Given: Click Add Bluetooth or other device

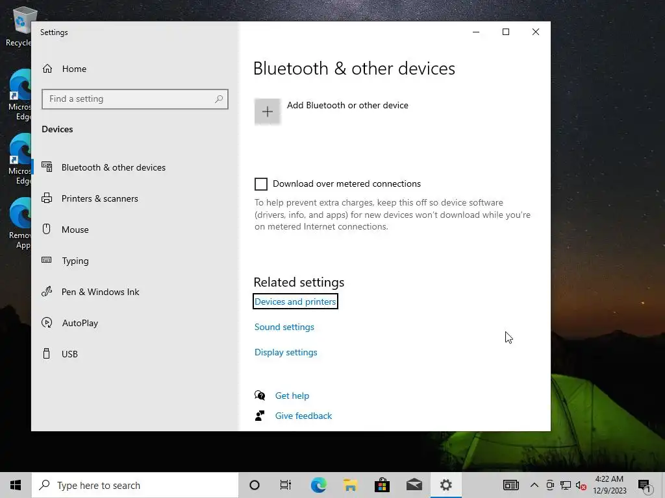Looking at the screenshot, I should point(331,112).
